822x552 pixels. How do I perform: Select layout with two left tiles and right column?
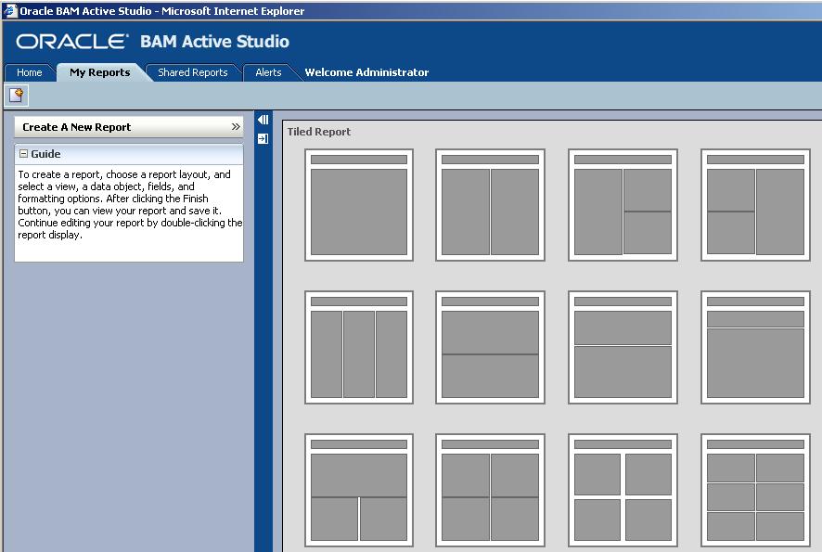[755, 205]
